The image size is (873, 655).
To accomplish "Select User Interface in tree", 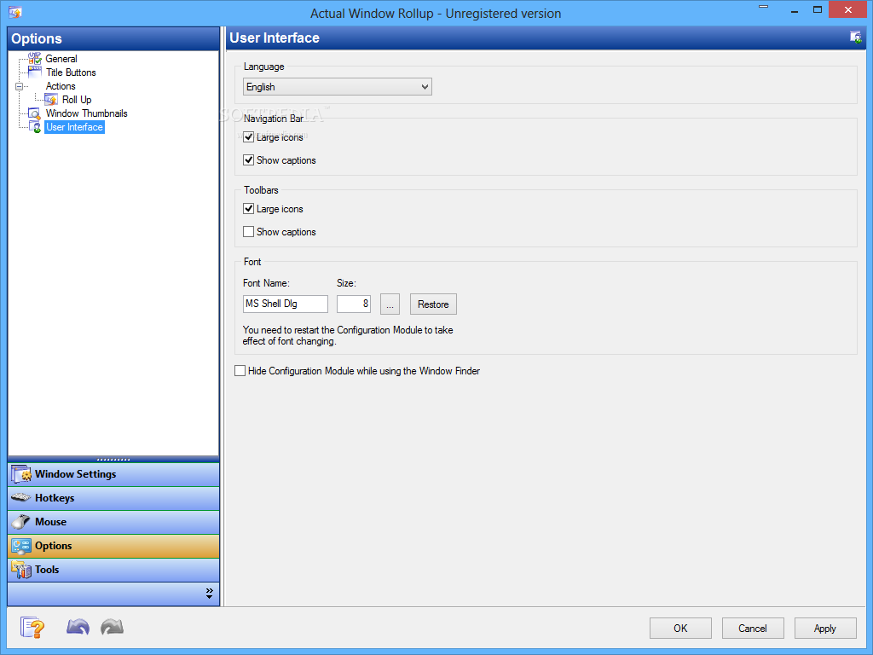I will [x=75, y=127].
